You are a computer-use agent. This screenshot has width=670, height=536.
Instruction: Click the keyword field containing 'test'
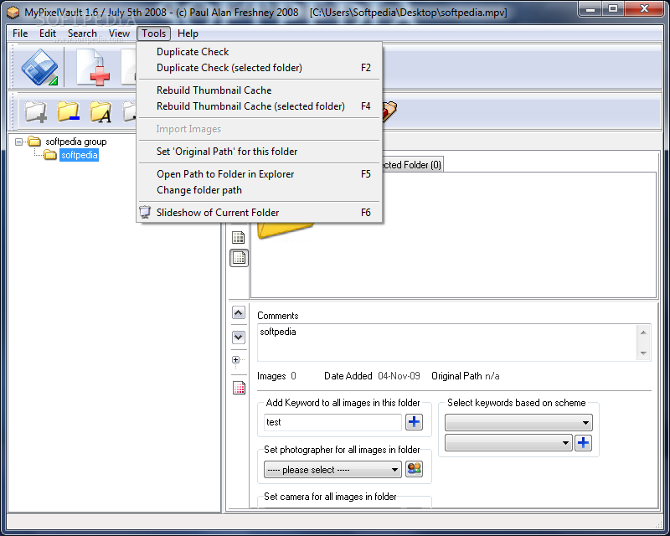[x=332, y=422]
